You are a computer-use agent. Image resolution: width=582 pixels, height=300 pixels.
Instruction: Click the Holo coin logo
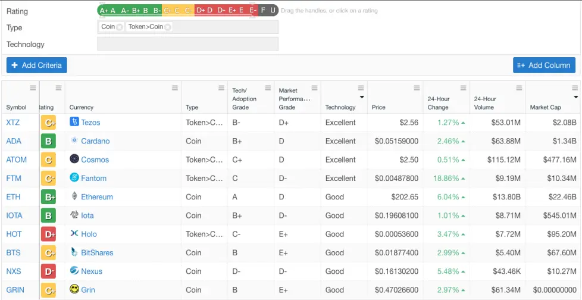tap(74, 233)
